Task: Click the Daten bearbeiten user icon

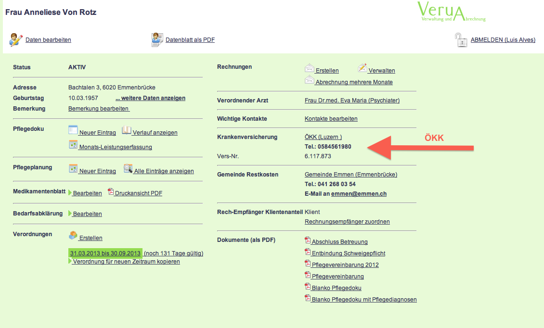Action: click(x=16, y=39)
